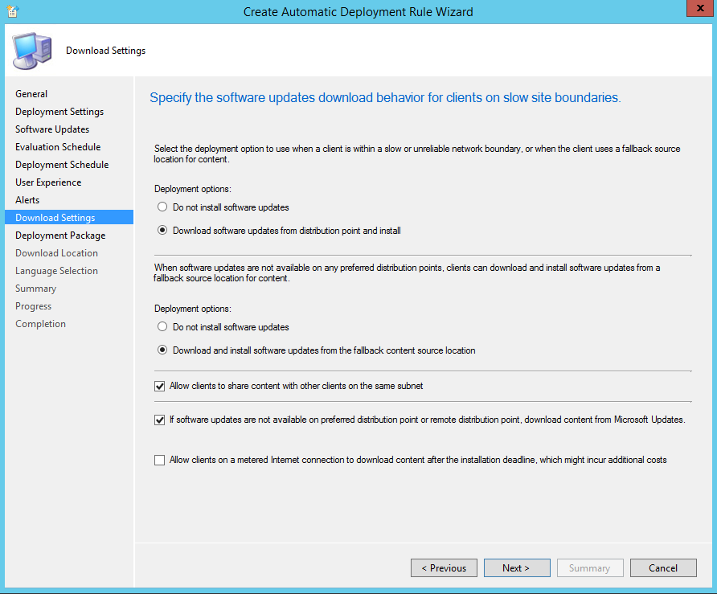The image size is (717, 594).
Task: Choose second 'Do not install software updates' radio
Action: click(x=162, y=327)
